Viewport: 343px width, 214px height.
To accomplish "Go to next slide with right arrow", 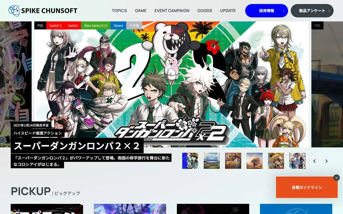I will [x=326, y=161].
